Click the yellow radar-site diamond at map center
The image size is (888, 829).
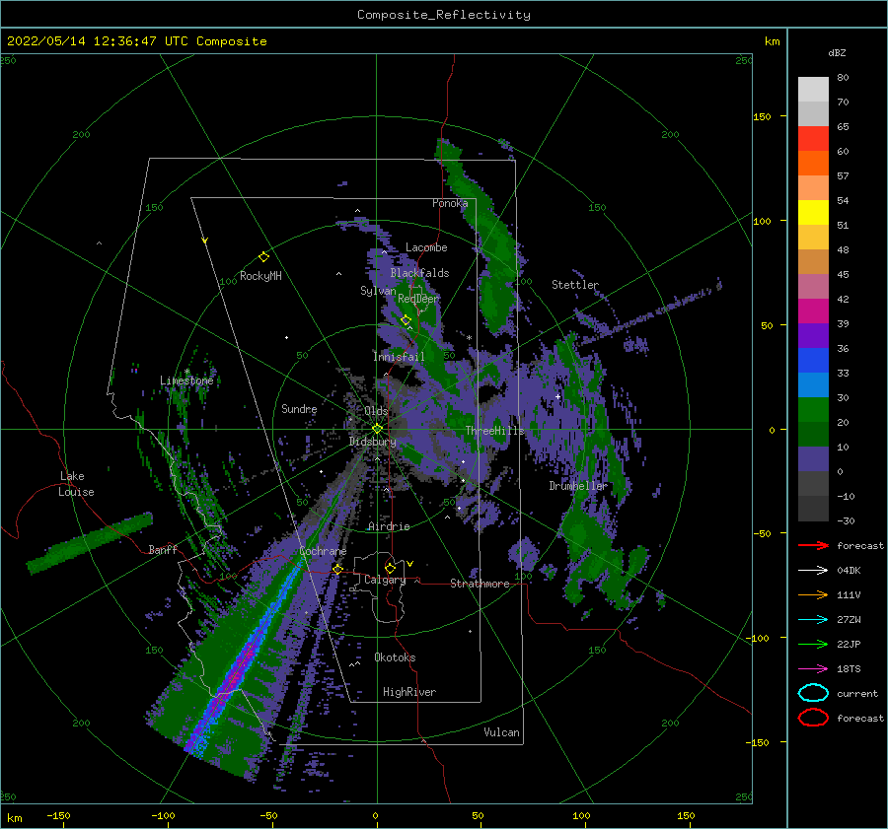[377, 429]
